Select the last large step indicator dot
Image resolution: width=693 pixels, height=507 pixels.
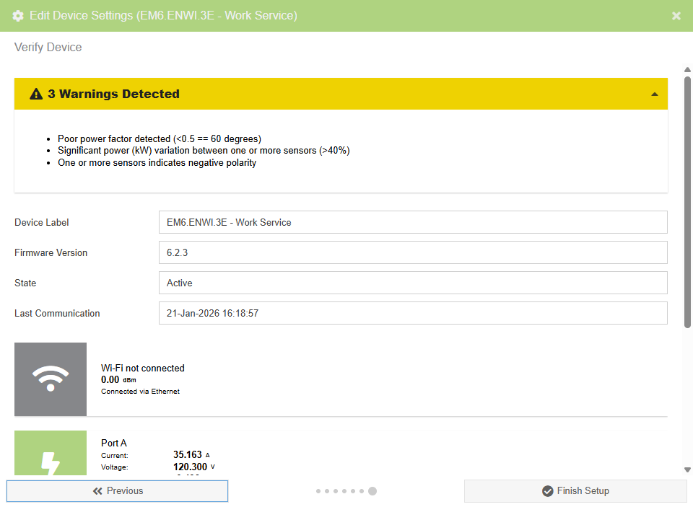point(372,491)
